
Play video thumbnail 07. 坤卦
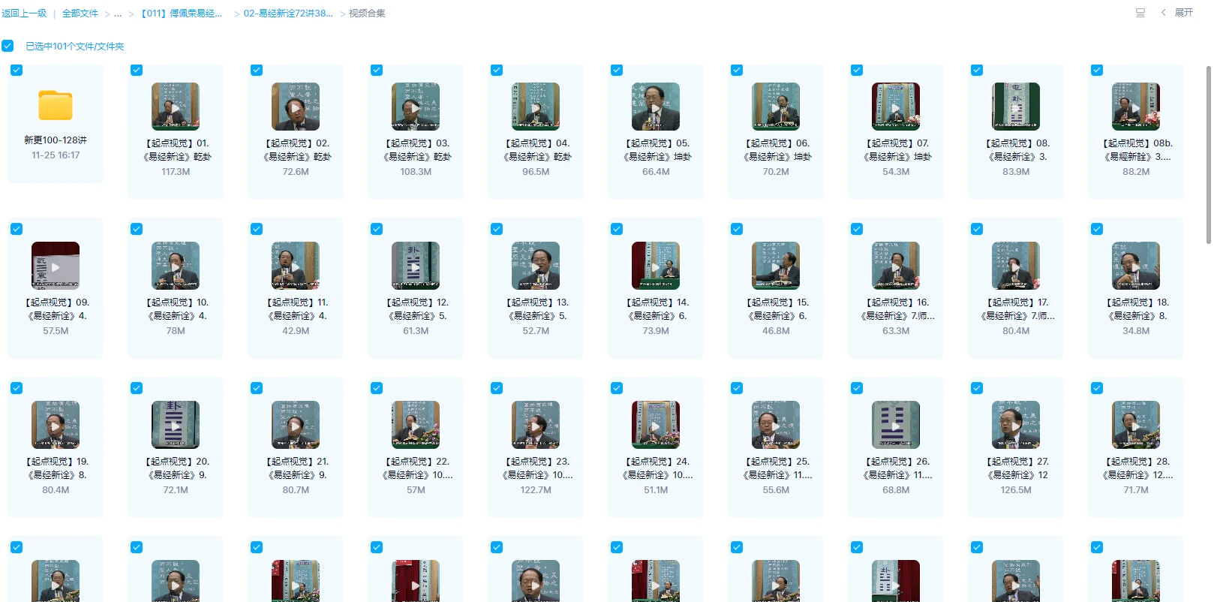pos(896,107)
